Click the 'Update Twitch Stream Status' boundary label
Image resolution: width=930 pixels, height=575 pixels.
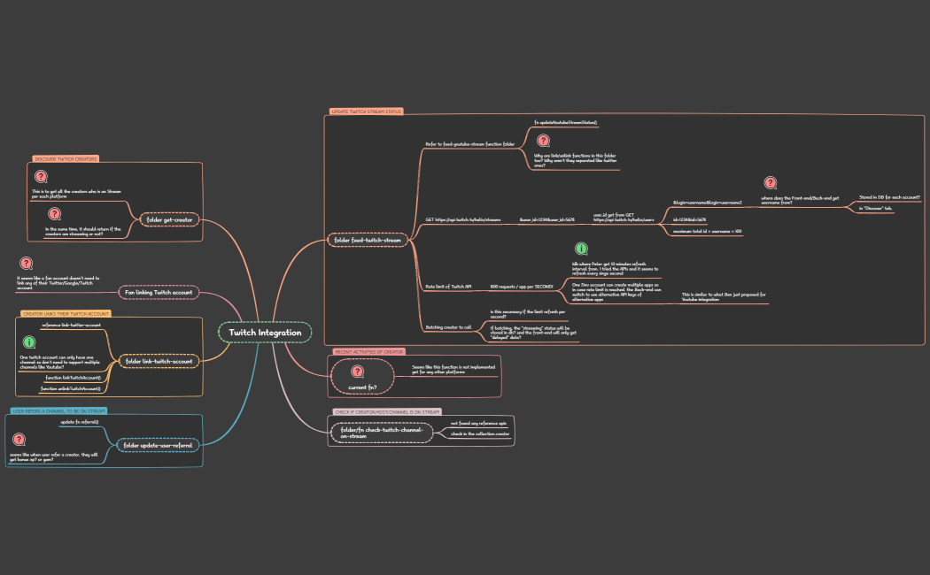point(367,111)
